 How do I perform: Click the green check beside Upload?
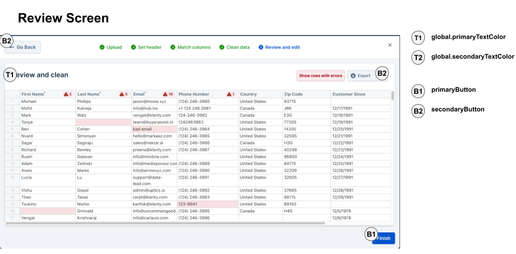(102, 47)
